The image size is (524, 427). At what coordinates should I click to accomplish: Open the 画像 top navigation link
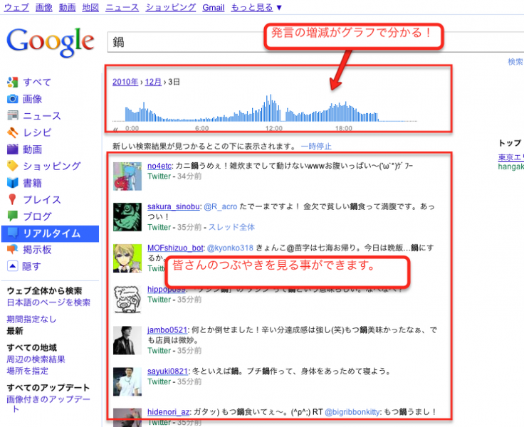pos(43,7)
